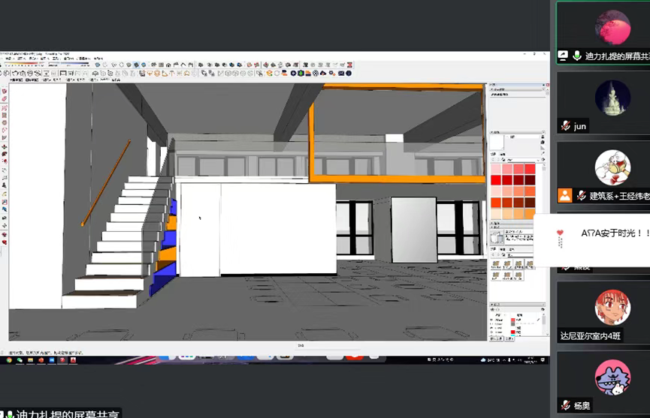Select the first style thumbnail in Styles panel
The height and width of the screenshot is (418, 650).
(x=496, y=265)
